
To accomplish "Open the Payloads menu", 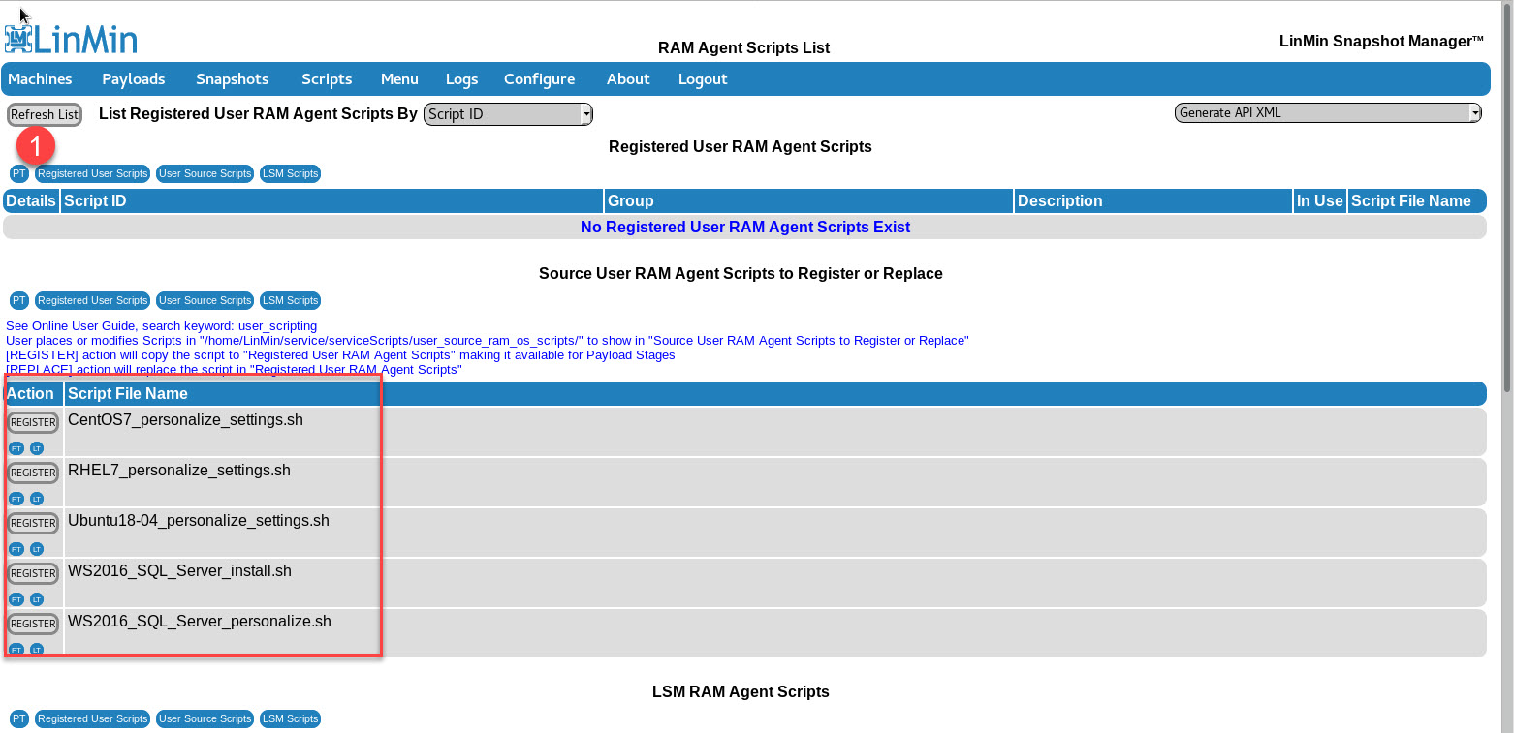I will (x=134, y=79).
